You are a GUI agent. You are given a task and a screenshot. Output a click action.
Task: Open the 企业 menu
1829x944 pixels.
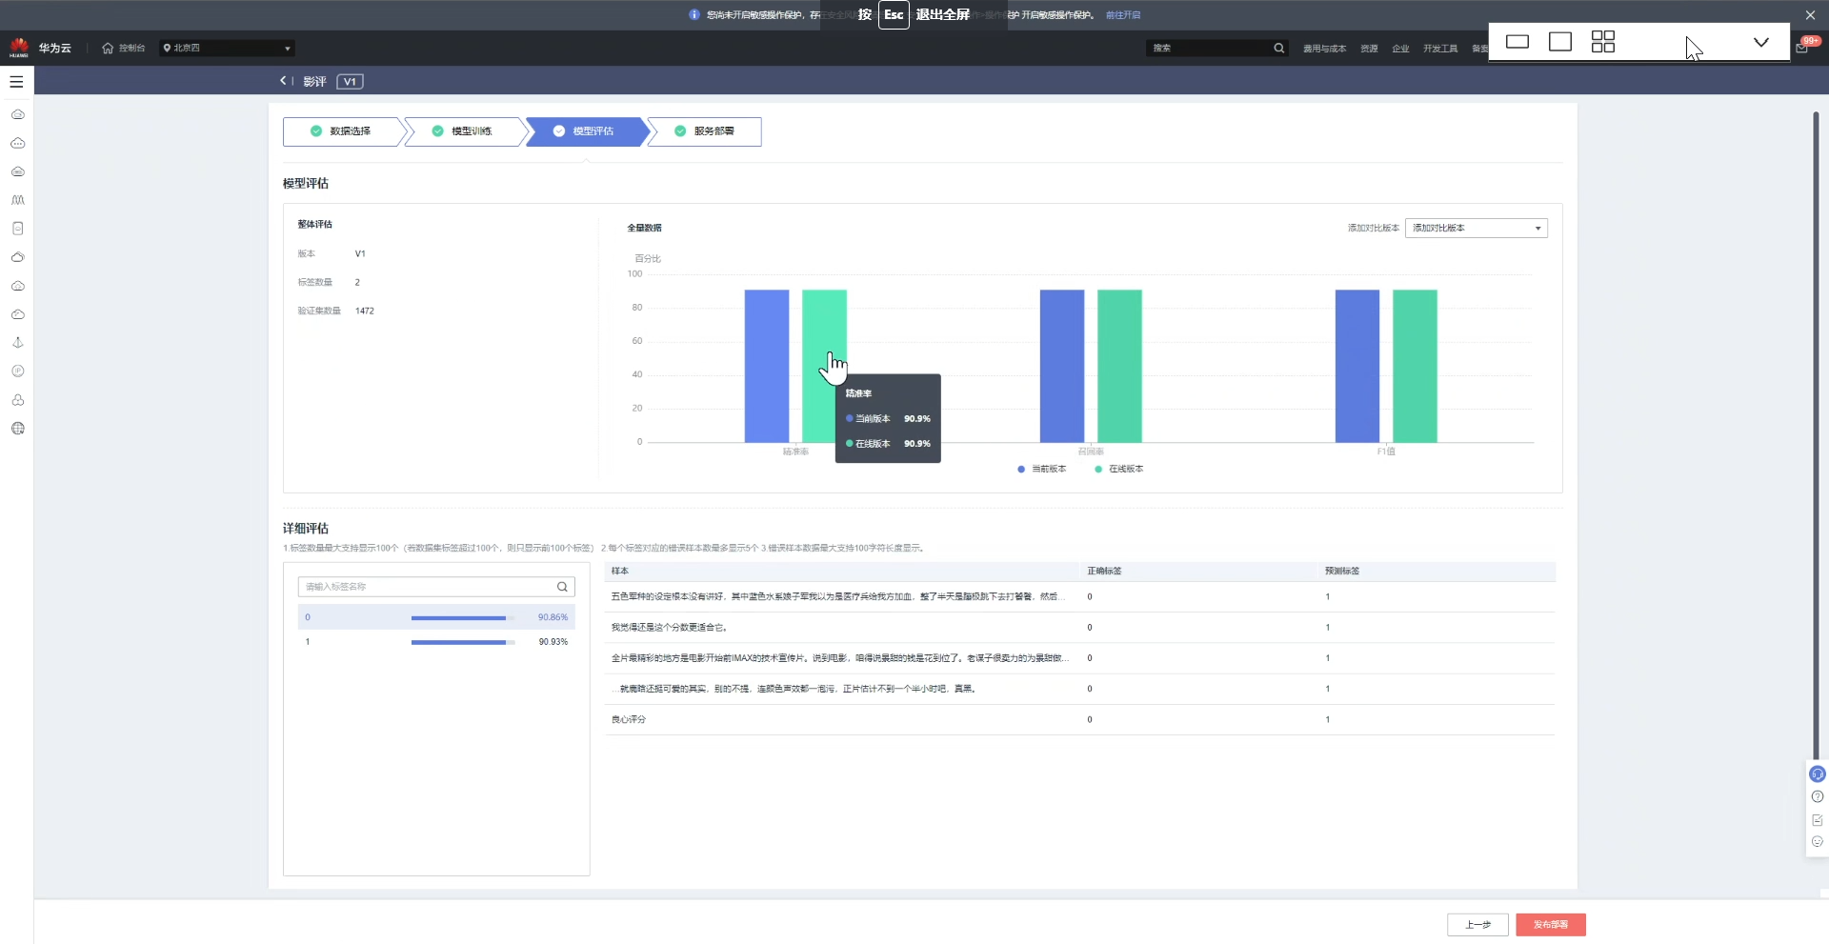click(1400, 49)
